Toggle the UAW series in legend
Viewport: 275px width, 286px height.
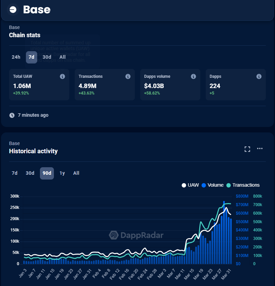tap(190, 185)
